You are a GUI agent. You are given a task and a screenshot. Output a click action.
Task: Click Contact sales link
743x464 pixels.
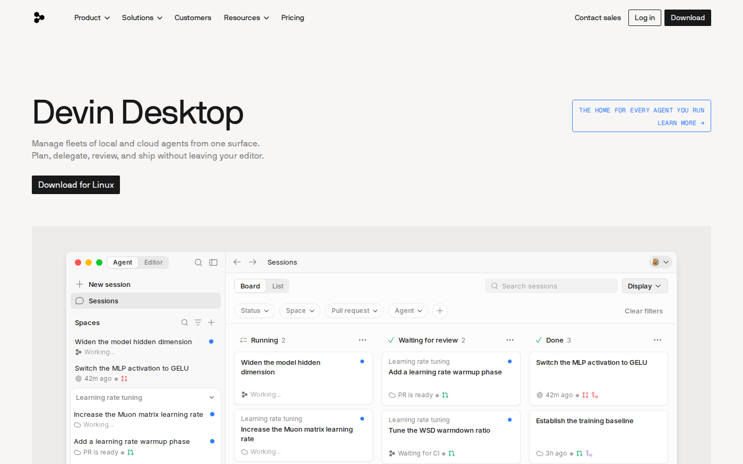tap(598, 17)
